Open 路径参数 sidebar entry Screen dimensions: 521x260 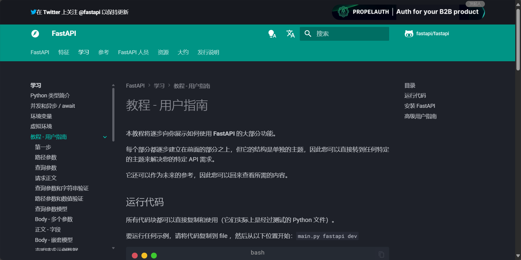[x=46, y=157]
